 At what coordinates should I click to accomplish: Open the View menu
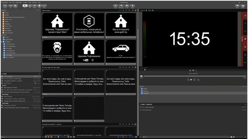click(30, 3)
